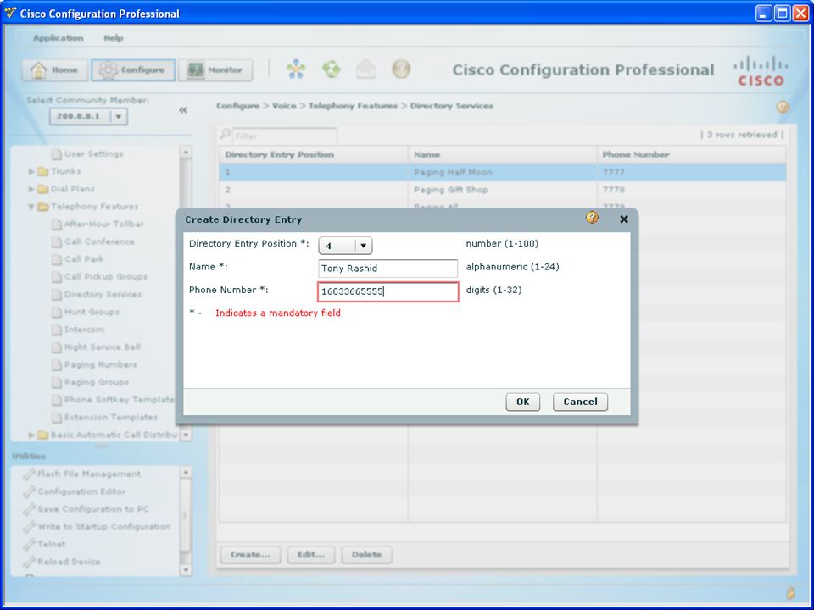Click the community network topology icon
Viewport: 814px width, 610px height.
(x=296, y=69)
